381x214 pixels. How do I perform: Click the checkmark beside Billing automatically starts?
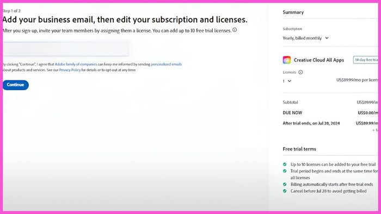tap(285, 184)
